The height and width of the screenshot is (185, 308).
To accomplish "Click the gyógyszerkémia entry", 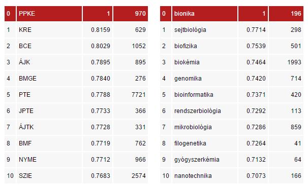I will coord(205,160).
